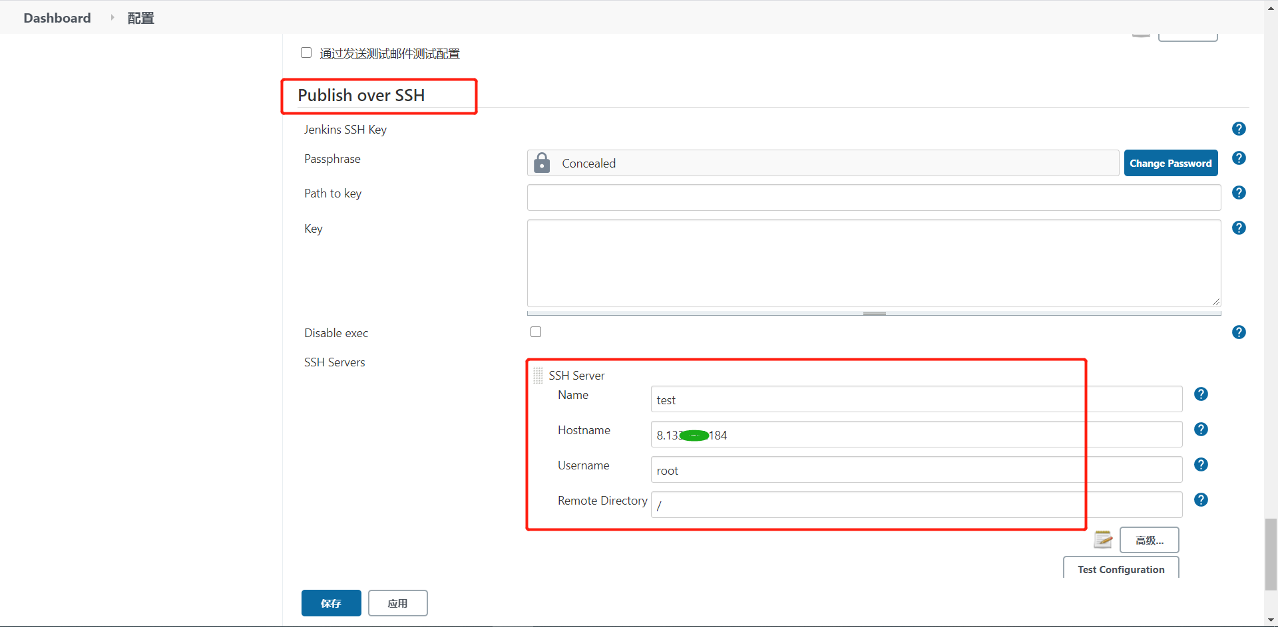
Task: Focus the Remote Directory input
Action: click(917, 505)
